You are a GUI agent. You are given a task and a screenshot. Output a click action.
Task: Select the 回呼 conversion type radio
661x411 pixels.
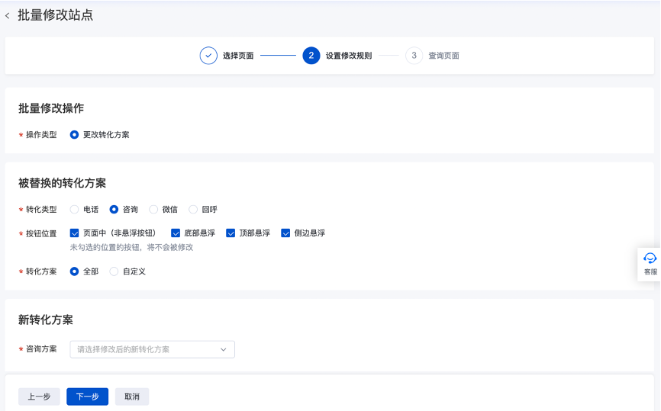[193, 209]
